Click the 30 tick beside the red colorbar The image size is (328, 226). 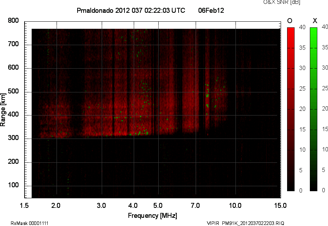pyautogui.click(x=302, y=68)
